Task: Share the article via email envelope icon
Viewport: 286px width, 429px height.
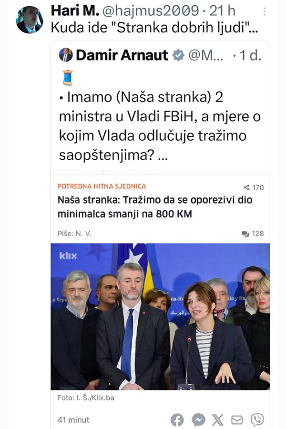Action: [x=237, y=419]
